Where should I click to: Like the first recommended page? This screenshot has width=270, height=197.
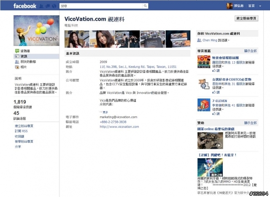click(216, 70)
